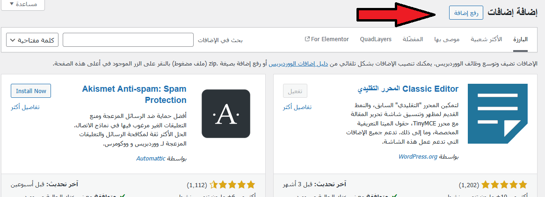Click the plugin search input field
This screenshot has height=197, width=545.
[128, 40]
